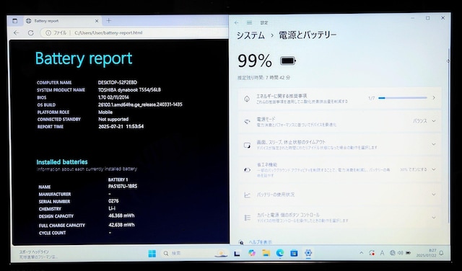Open notifications bell in the taskbar
Screen dimensions: 462x271
[441, 253]
